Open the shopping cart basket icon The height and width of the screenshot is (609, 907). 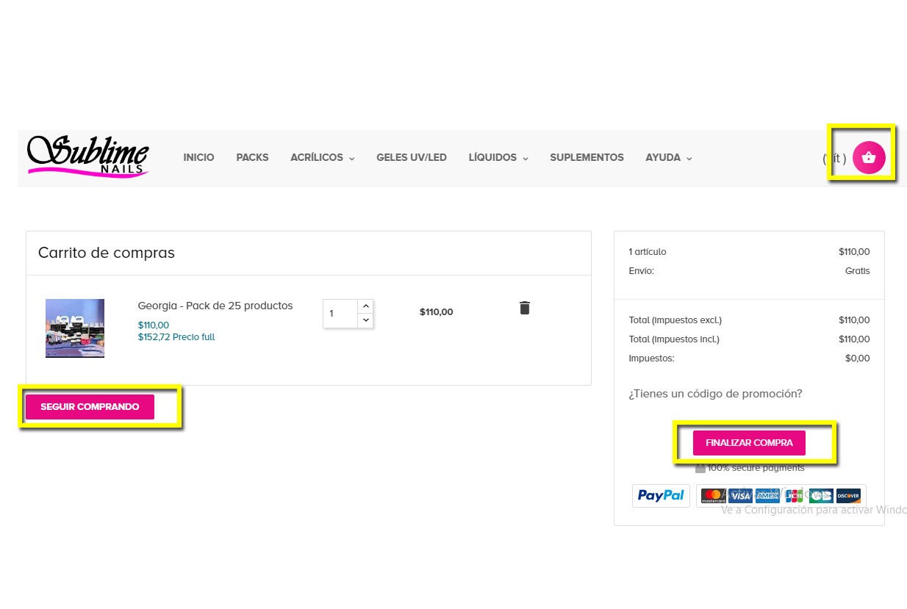[869, 157]
